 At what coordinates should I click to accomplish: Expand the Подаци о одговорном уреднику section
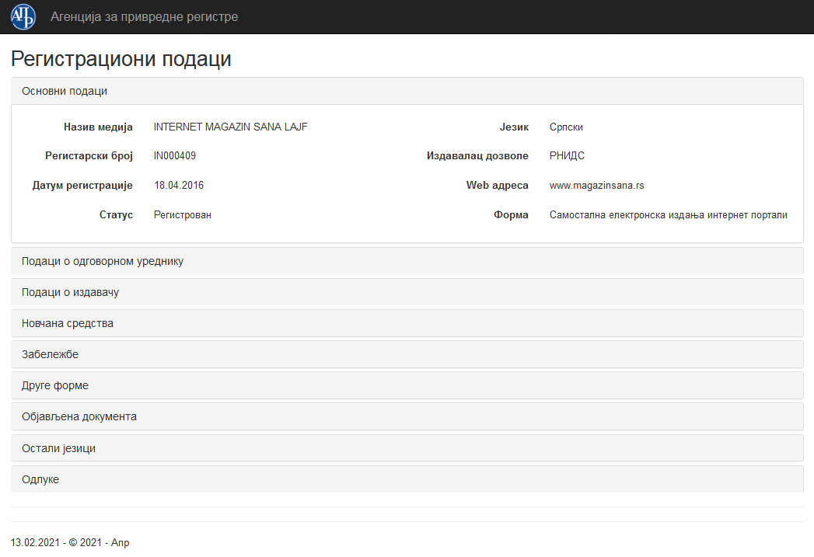(103, 261)
